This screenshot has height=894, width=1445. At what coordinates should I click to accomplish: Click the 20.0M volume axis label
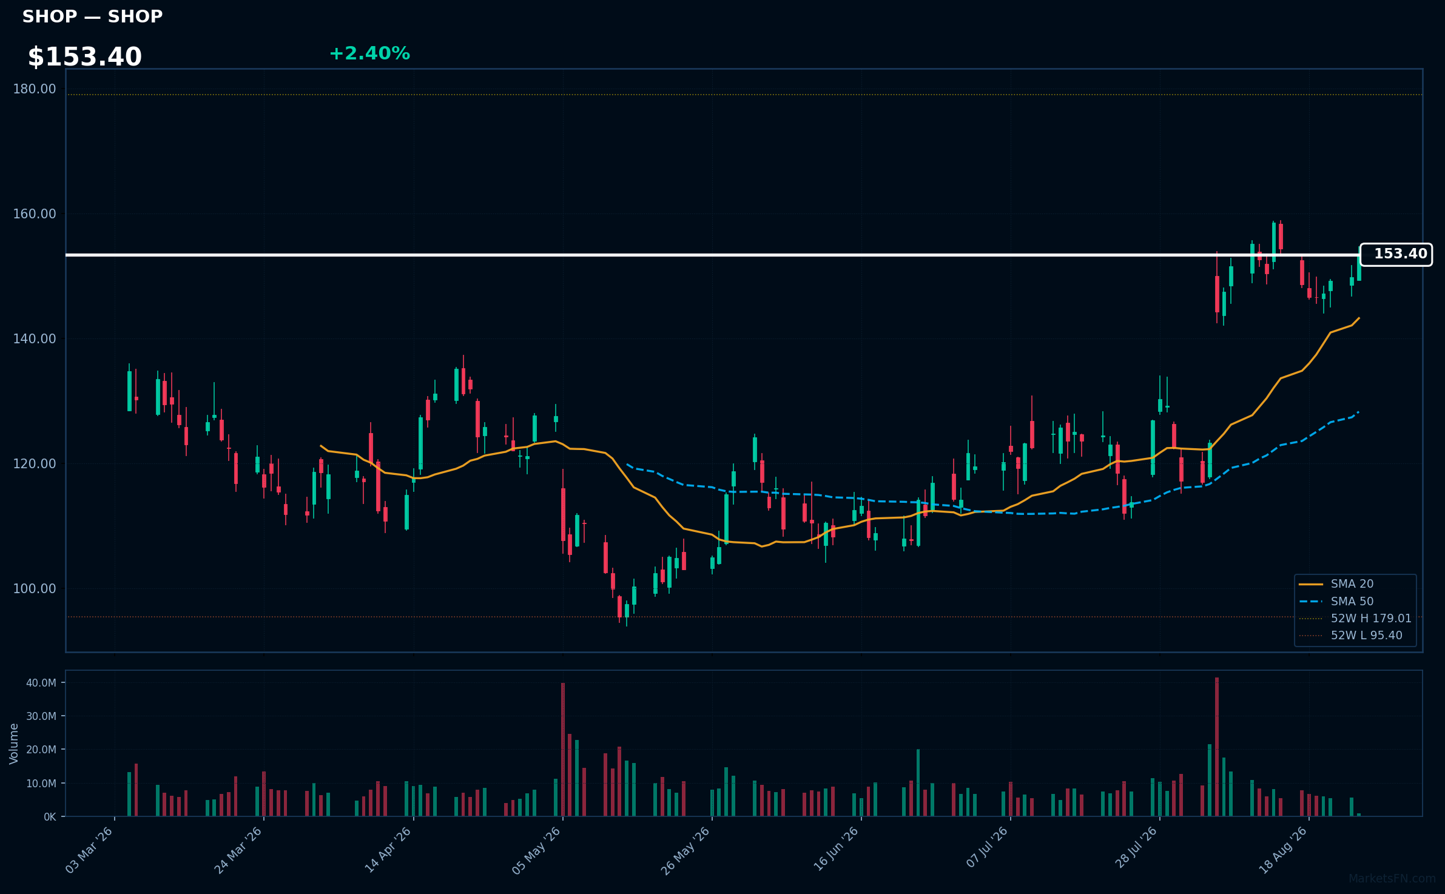[x=41, y=750]
